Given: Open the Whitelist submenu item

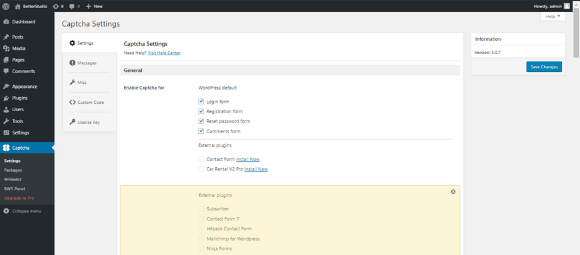Looking at the screenshot, I should (x=13, y=179).
